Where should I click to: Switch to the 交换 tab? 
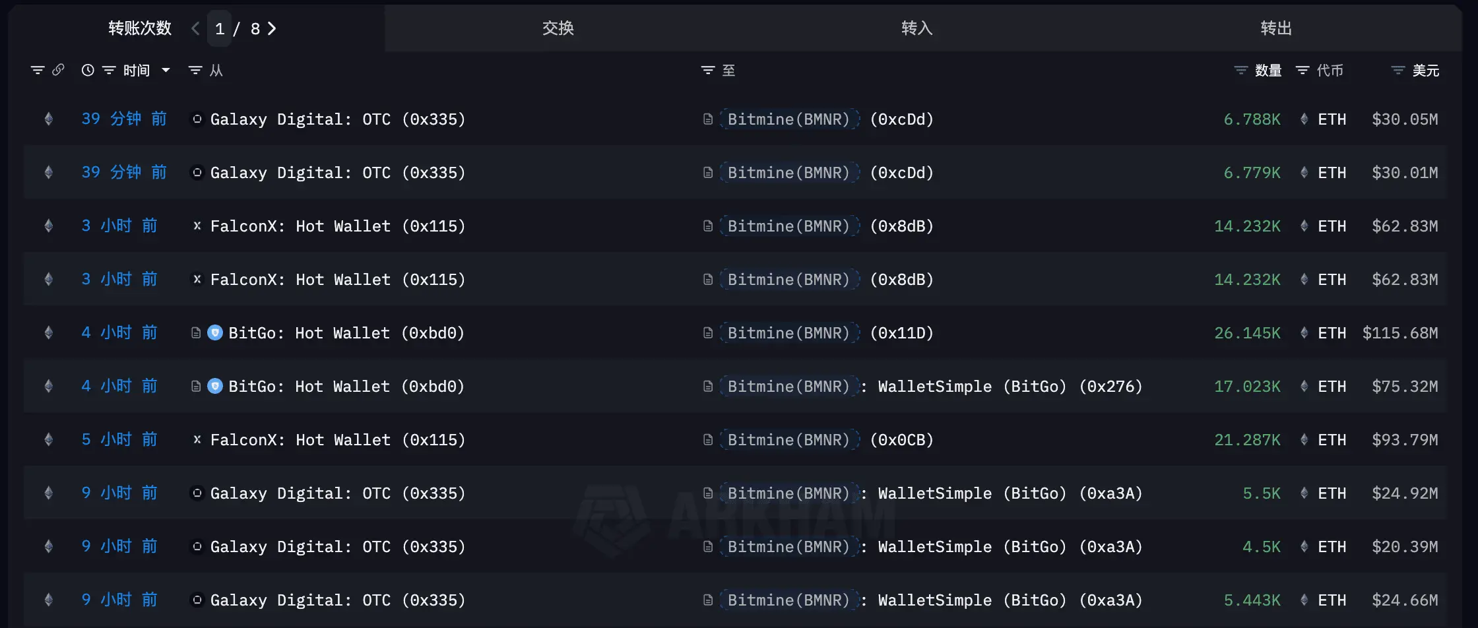558,28
